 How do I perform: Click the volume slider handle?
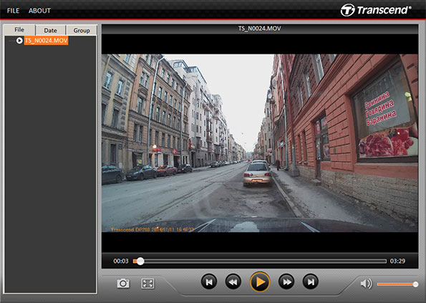(x=415, y=284)
